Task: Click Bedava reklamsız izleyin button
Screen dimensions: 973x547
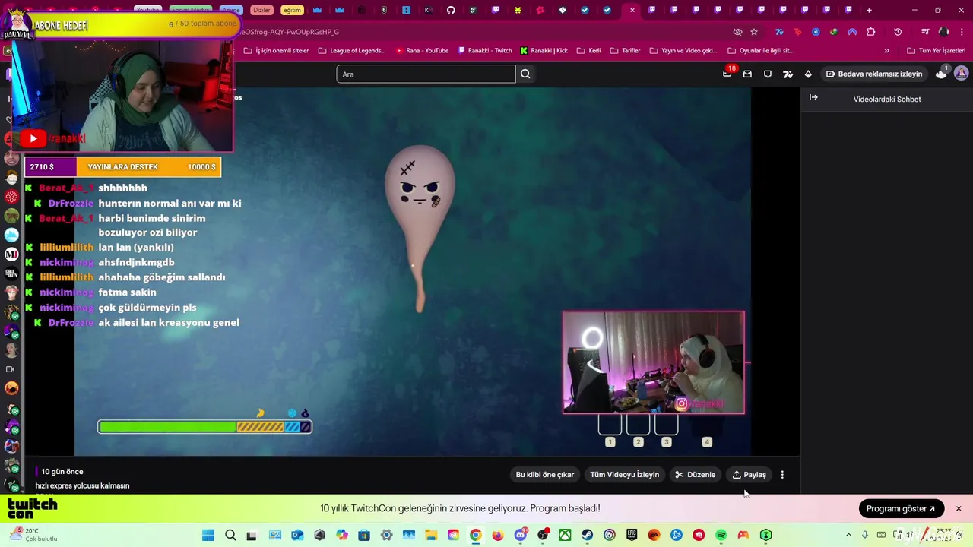Action: pos(874,74)
